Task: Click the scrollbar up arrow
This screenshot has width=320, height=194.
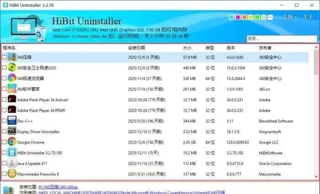Action: (x=316, y=47)
